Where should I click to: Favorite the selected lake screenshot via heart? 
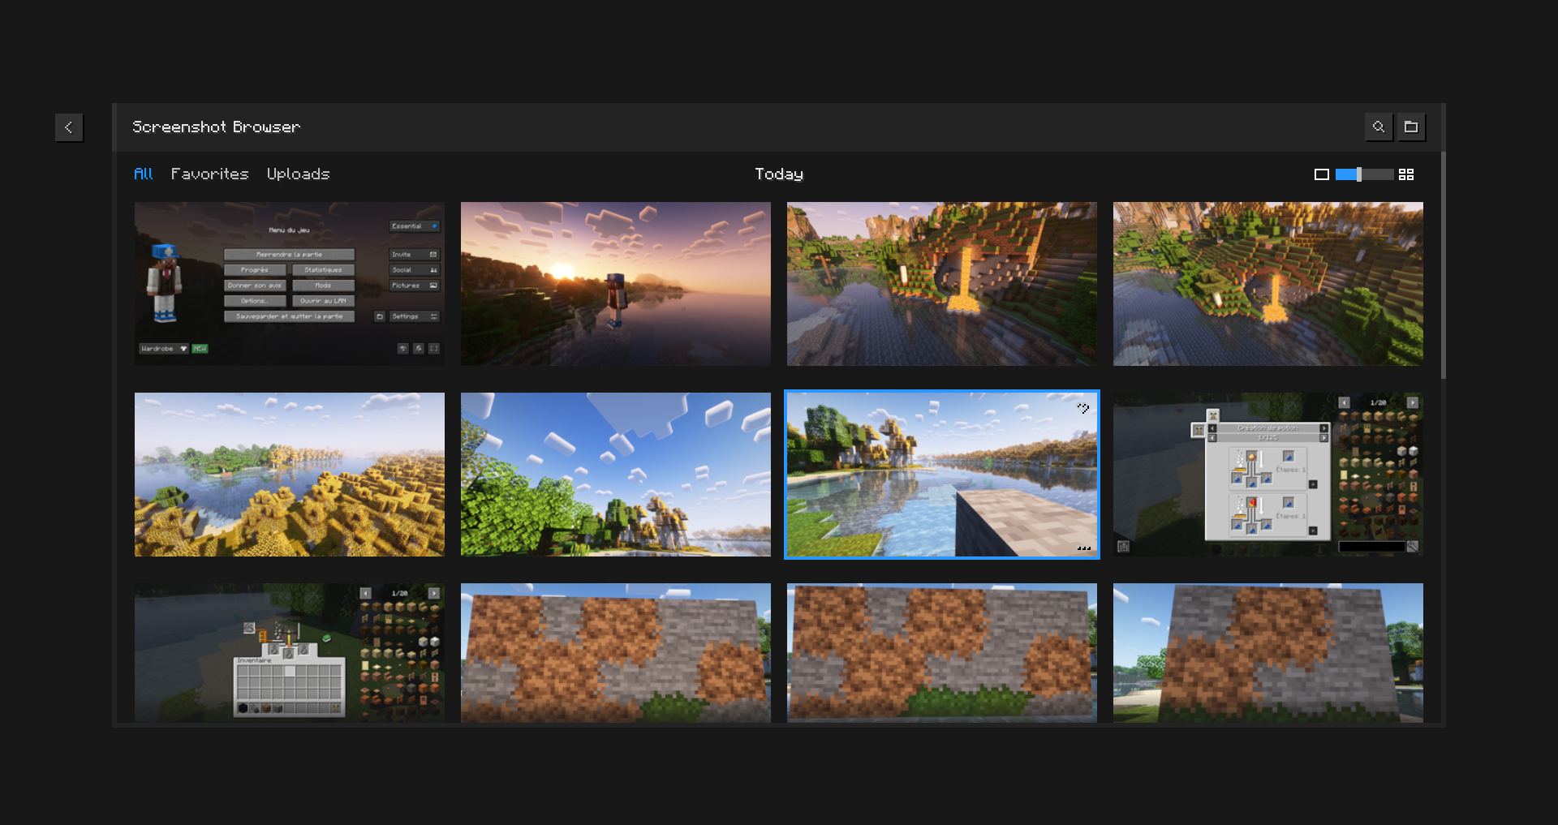pos(1083,409)
